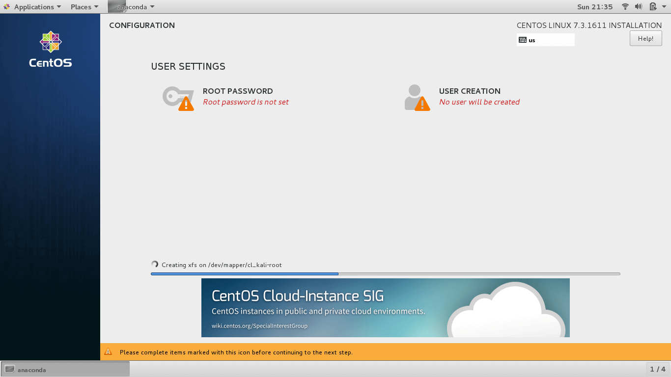This screenshot has height=377, width=671.
Task: Click the CentOS Cloud-Instance SIG banner
Action: pyautogui.click(x=386, y=308)
